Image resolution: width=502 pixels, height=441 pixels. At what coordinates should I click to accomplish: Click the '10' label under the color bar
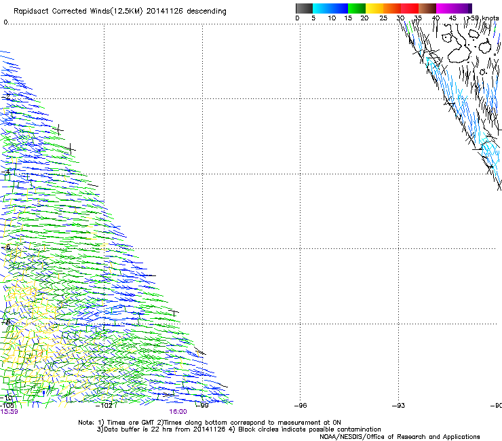click(332, 18)
